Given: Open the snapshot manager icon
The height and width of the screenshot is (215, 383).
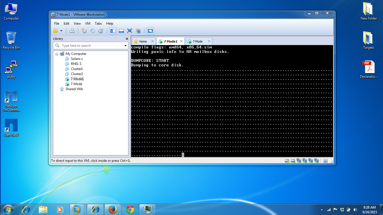Looking at the screenshot, I should click(x=101, y=31).
